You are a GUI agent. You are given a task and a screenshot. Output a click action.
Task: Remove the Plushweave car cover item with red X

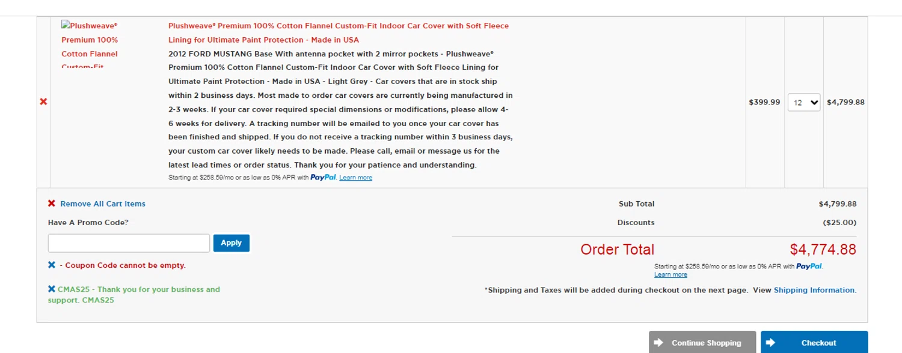[43, 103]
